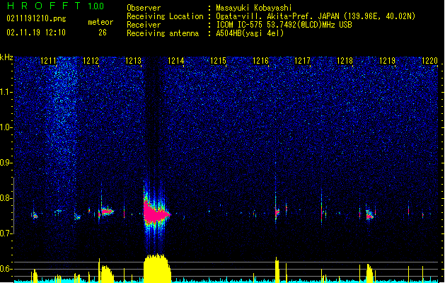
Task: Click the timestamp 02.11.19 12:10
Action: pos(36,33)
